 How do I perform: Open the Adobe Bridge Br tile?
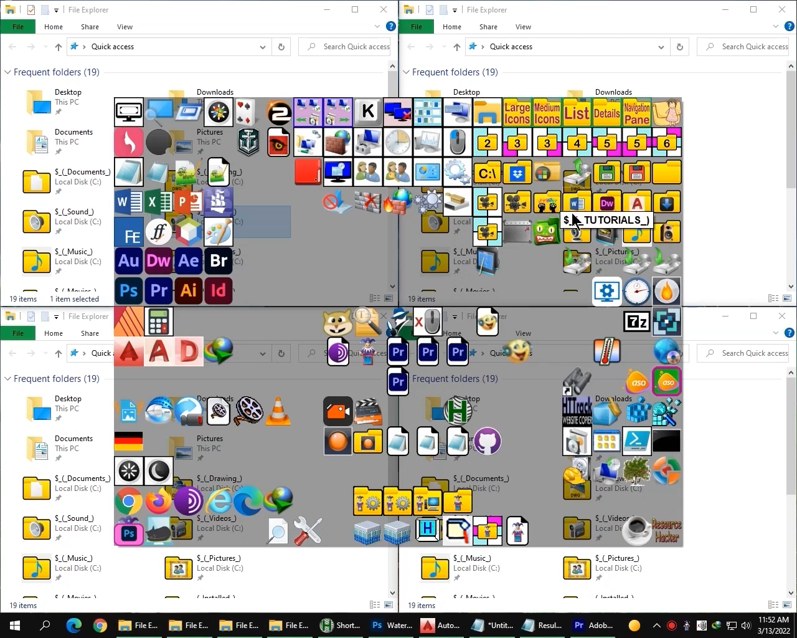219,261
